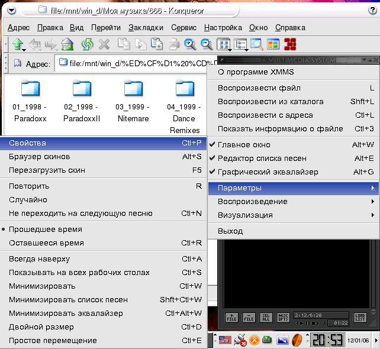Zoom in with the plus magnifier

point(190,44)
